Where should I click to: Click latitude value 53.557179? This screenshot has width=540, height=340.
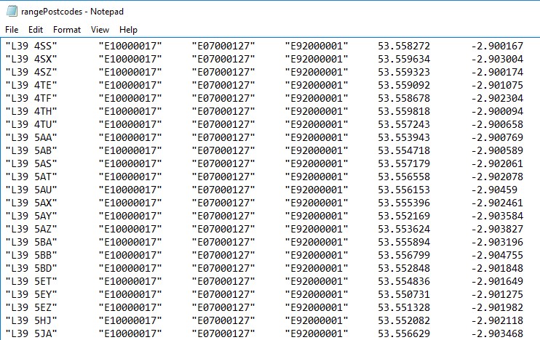click(404, 163)
